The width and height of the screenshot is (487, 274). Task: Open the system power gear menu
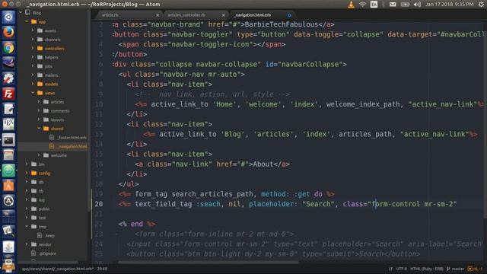pyautogui.click(x=481, y=5)
